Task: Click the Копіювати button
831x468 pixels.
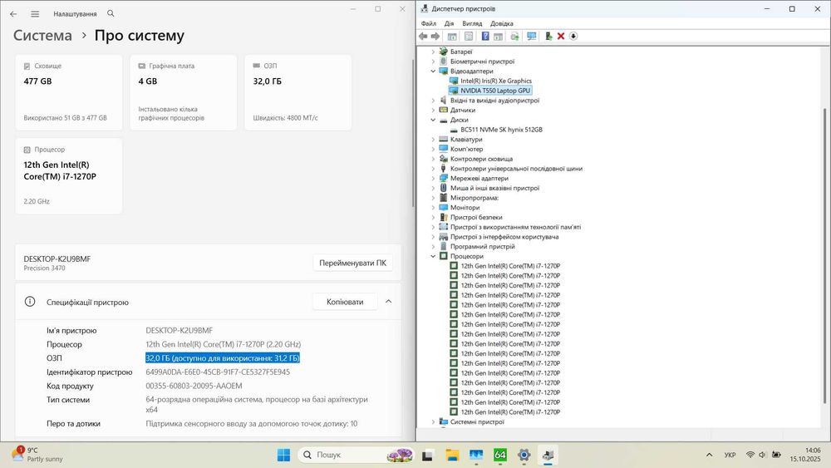Action: [345, 302]
